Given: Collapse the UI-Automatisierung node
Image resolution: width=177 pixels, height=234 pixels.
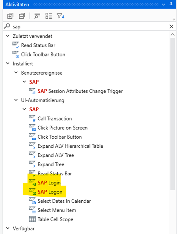Looking at the screenshot, I should [x=16, y=100].
